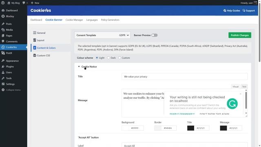
Task: Click the CookieYes logo
Action: [41, 10]
